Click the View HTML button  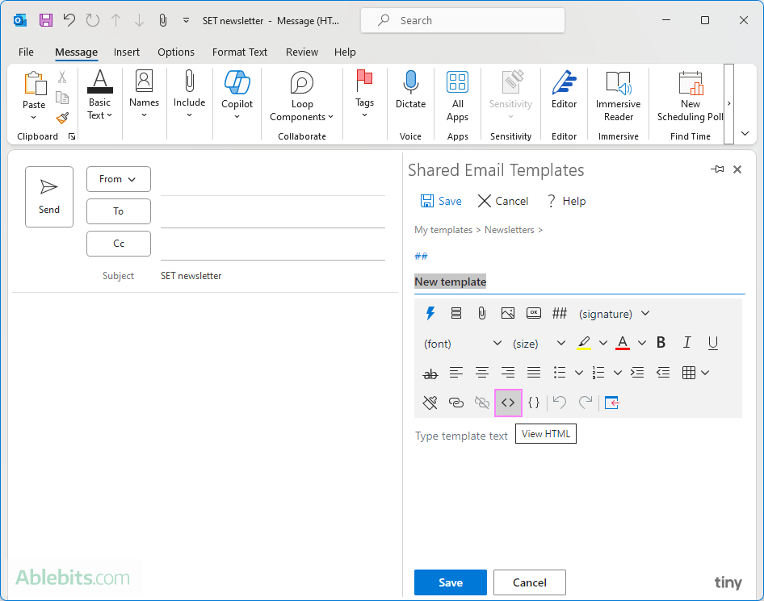pos(545,433)
